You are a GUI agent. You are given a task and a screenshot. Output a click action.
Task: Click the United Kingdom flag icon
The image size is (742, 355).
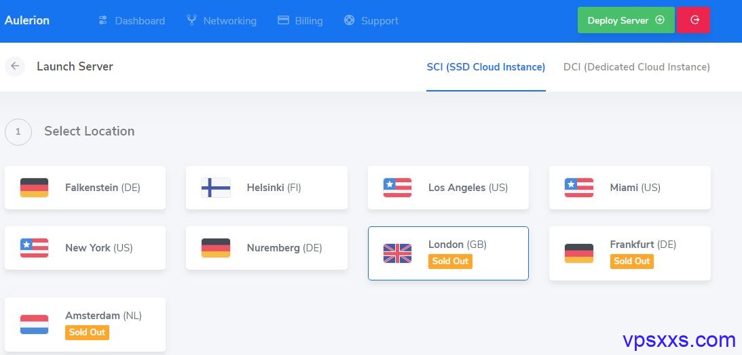point(398,253)
